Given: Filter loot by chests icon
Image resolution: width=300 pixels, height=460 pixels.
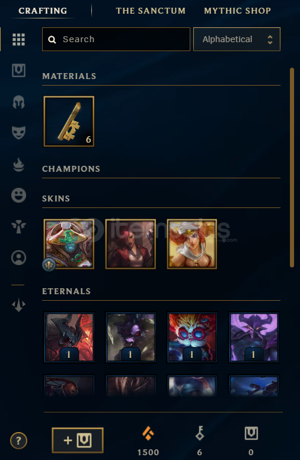Looking at the screenshot, I should tap(18, 70).
